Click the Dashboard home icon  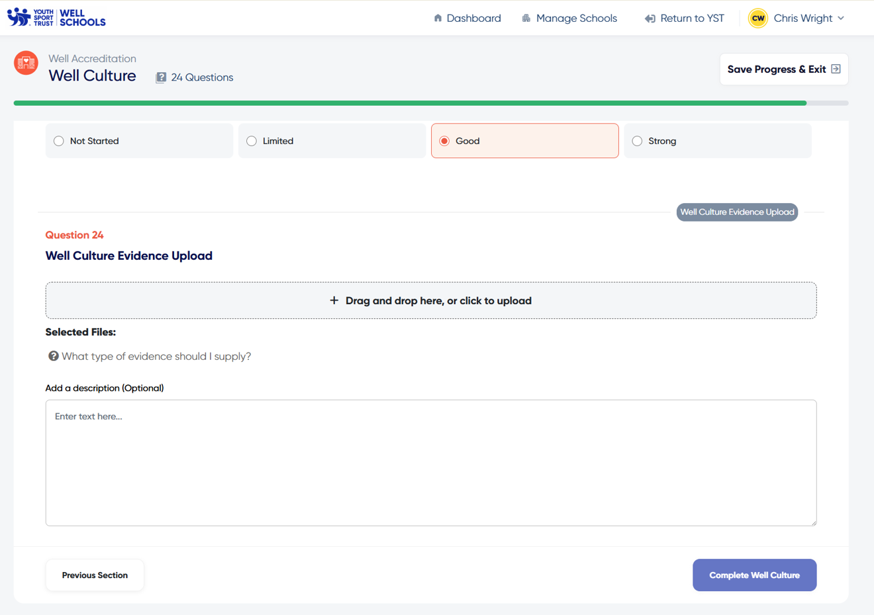(438, 18)
